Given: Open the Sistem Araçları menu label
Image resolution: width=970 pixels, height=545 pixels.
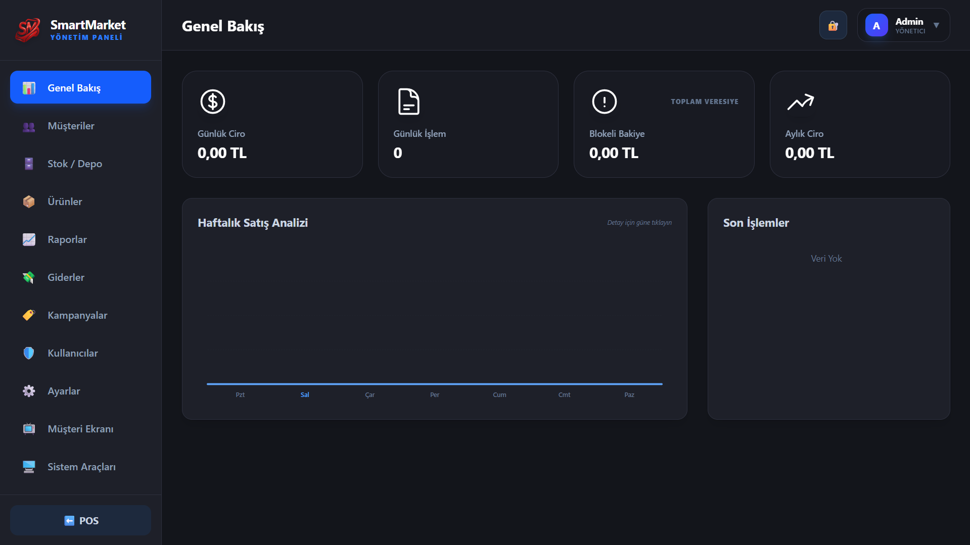Looking at the screenshot, I should point(81,467).
